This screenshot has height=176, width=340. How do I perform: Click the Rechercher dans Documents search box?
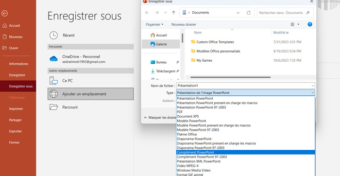[285, 13]
